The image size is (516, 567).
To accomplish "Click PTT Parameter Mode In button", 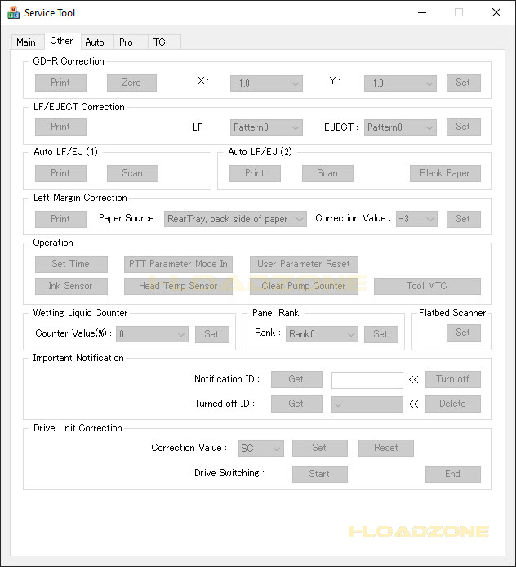I will [x=178, y=264].
